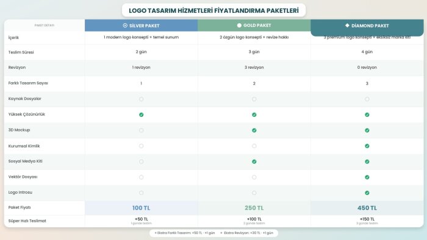Click the Paket Fiyatı row label
This screenshot has height=240, width=427.
[20, 208]
